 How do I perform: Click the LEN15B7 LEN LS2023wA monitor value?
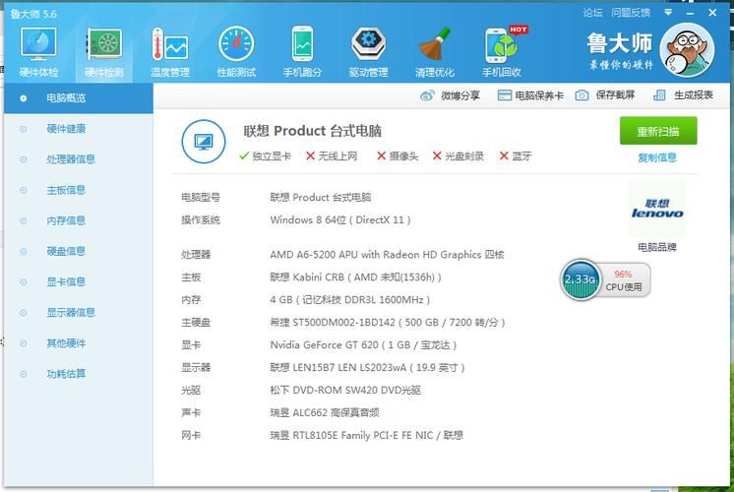[367, 367]
